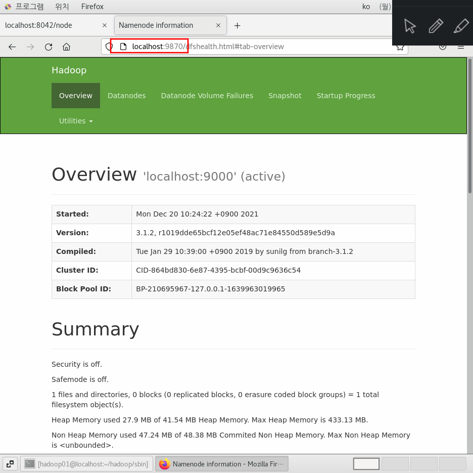Click the 'Security is off.' text
The width and height of the screenshot is (473, 473).
click(x=77, y=364)
